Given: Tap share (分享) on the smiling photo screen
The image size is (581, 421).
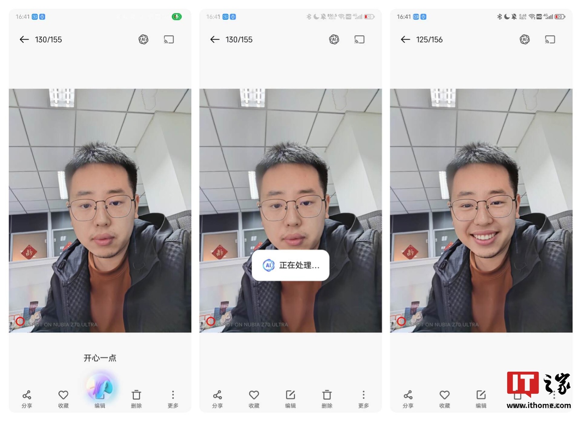Looking at the screenshot, I should tap(408, 398).
